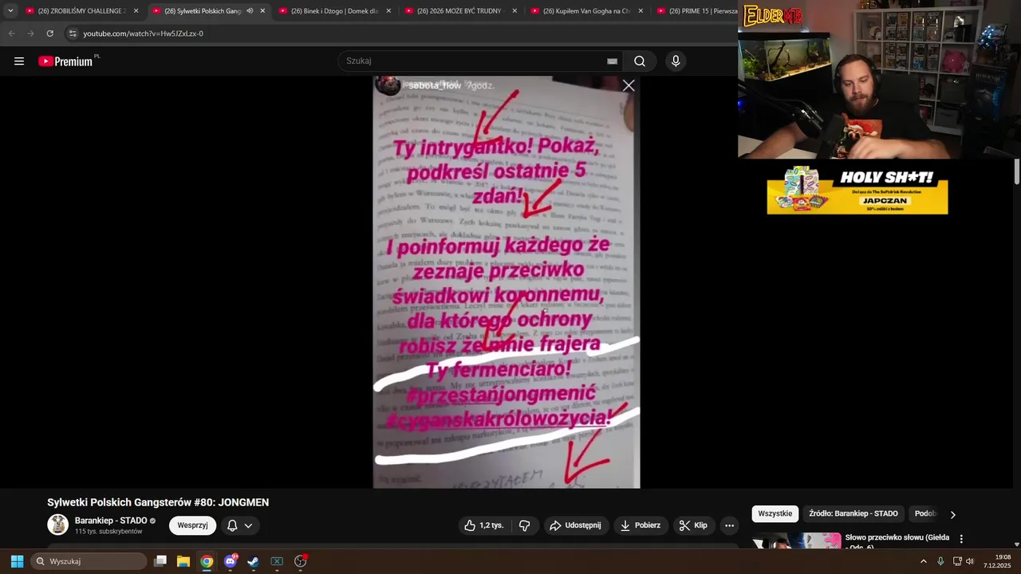Open more actions three-dot menu
1021x574 pixels.
(729, 525)
